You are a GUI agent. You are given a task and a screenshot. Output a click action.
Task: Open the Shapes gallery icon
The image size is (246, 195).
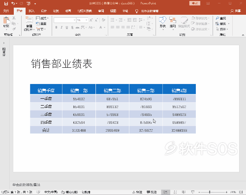pyautogui.click(x=163, y=20)
